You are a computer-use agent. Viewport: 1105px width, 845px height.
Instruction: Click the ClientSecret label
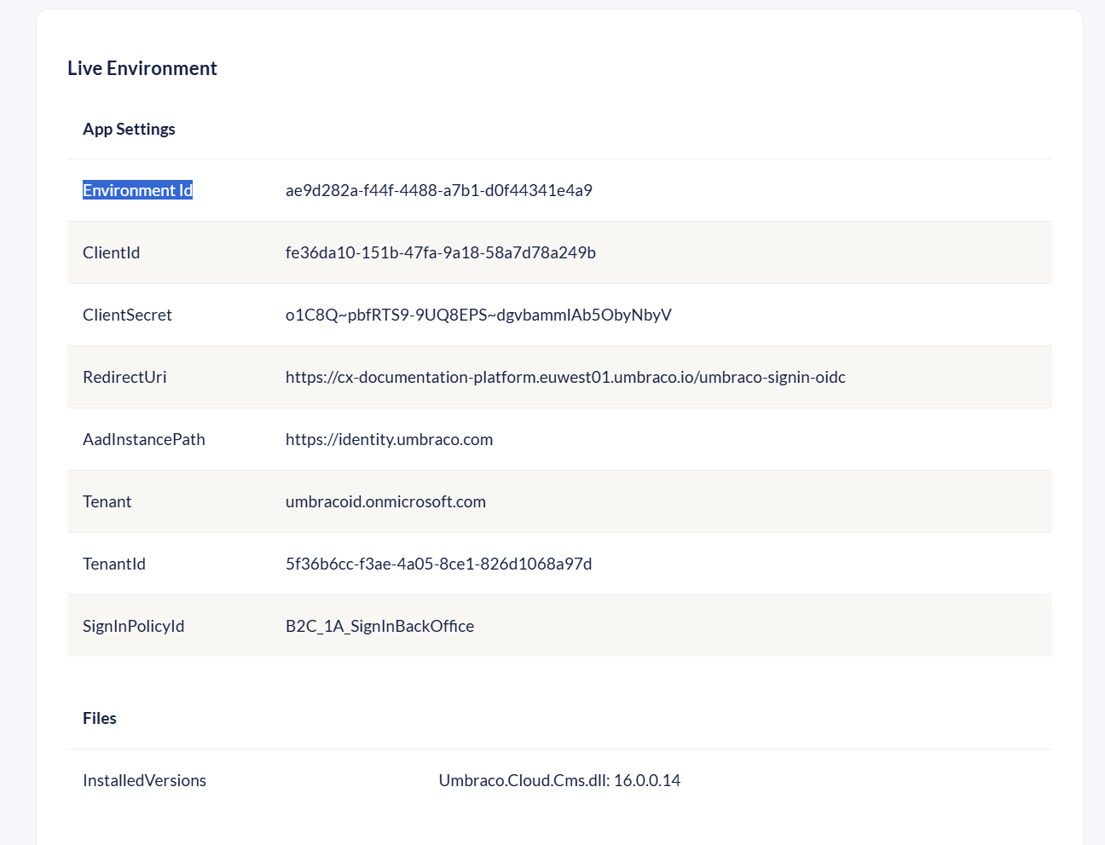(127, 315)
